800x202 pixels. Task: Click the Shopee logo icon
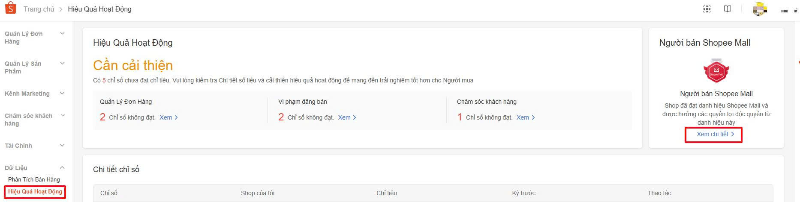click(x=10, y=8)
